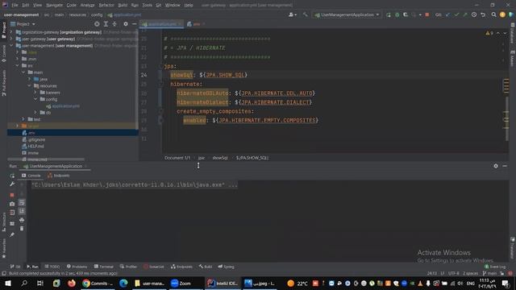The height and width of the screenshot is (290, 516).
Task: Expand orgnization-gateway module in tree
Action: [x=10, y=32]
